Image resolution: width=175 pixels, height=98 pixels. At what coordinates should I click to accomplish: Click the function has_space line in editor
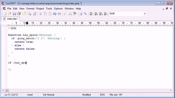pos(32,35)
